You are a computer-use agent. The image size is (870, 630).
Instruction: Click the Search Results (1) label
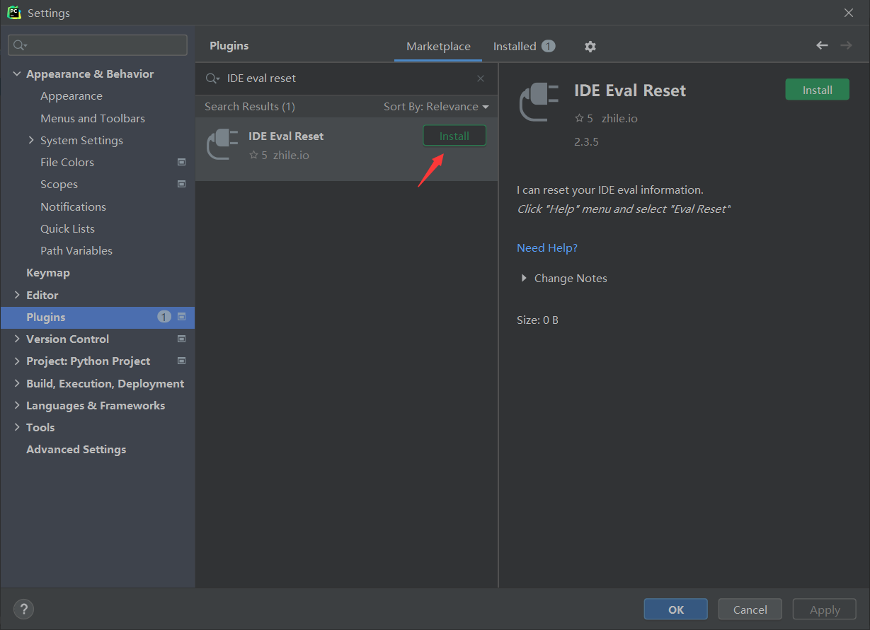click(250, 107)
